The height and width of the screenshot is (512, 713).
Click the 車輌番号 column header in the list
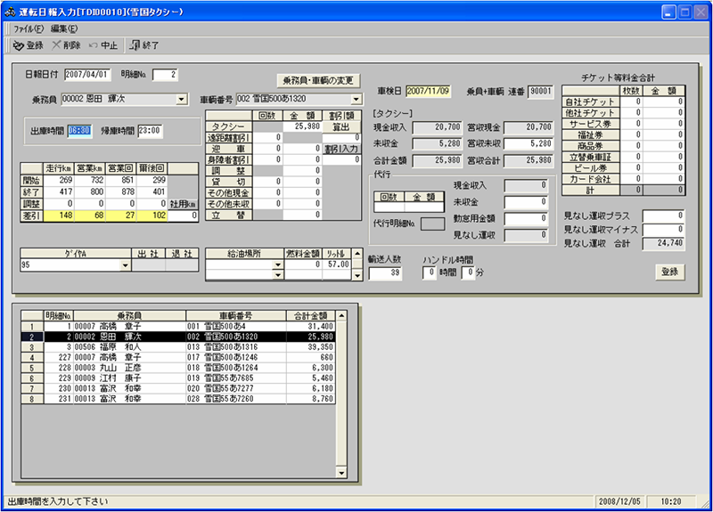click(x=236, y=316)
